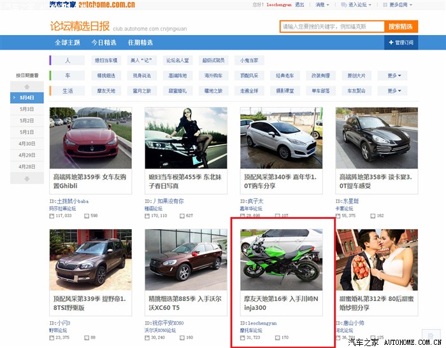Click the comment icon under the Ninja300 post
The width and height of the screenshot is (446, 348).
pos(278,338)
